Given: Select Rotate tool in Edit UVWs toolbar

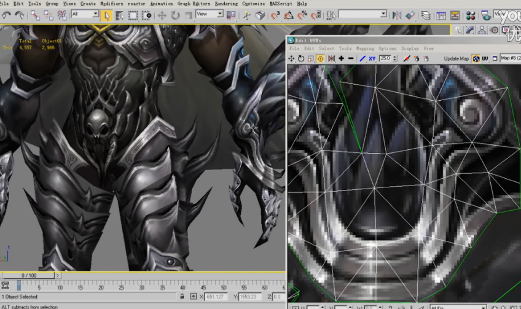Looking at the screenshot, I should click(301, 58).
